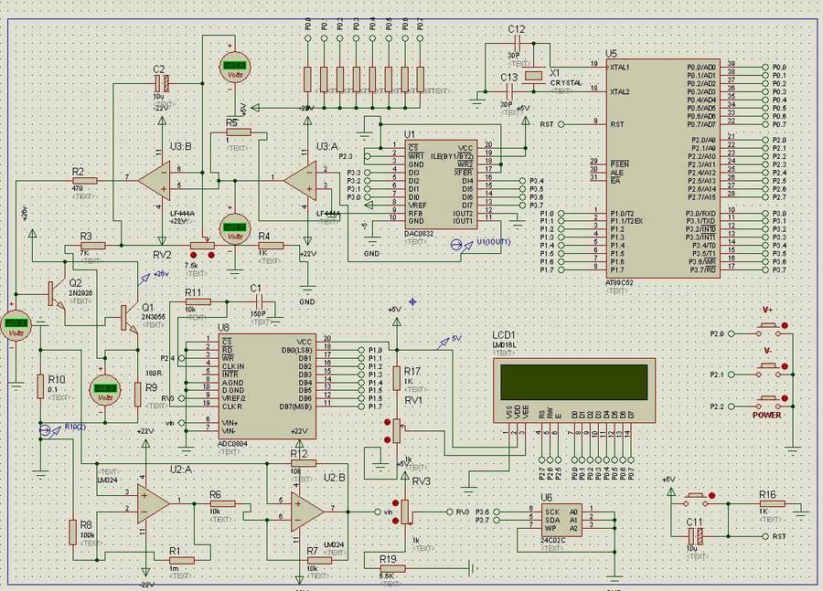This screenshot has width=823, height=591.
Task: Push the POWER button switch
Action: tap(769, 402)
